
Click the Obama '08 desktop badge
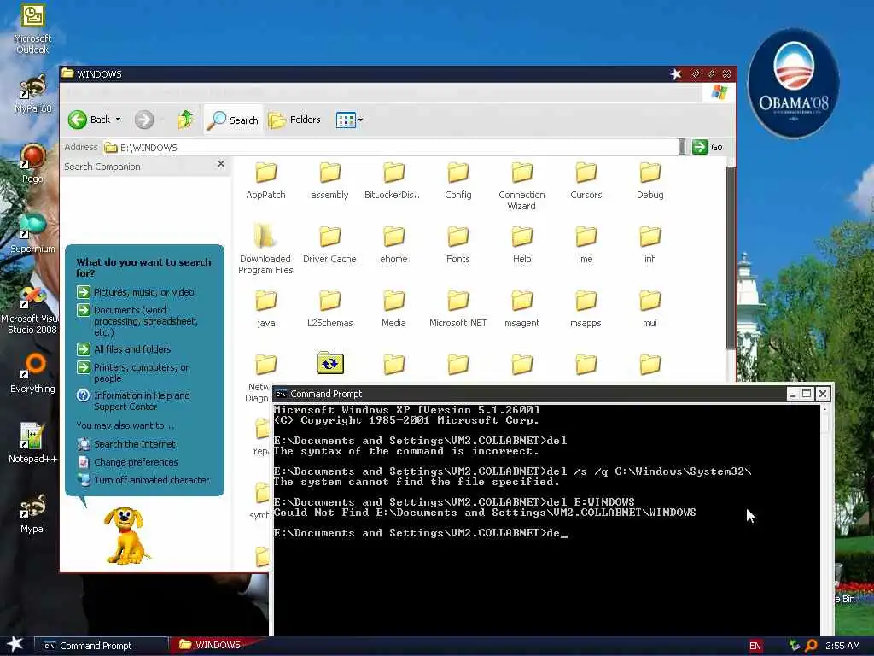(x=793, y=85)
